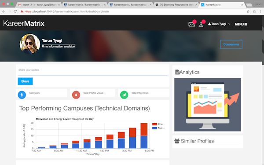Image resolution: width=264 pixels, height=165 pixels.
Task: Switch to the Inbox (41) Gmail tab
Action: click(x=39, y=5)
